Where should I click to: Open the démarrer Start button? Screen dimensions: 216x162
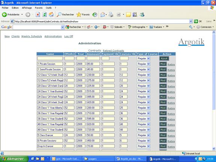tap(14, 159)
